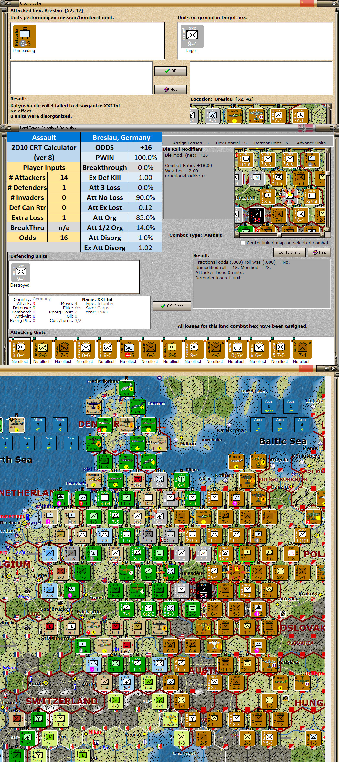The height and width of the screenshot is (762, 339).
Task: Select attacking unit 51st Inf 6-3
Action: [151, 349]
